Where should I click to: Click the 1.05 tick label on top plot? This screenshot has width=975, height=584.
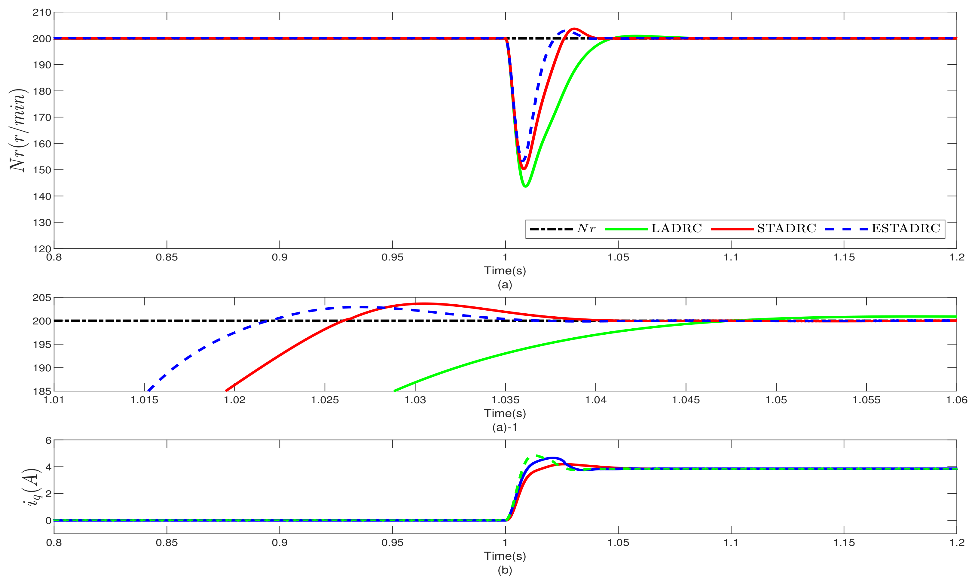pyautogui.click(x=618, y=258)
